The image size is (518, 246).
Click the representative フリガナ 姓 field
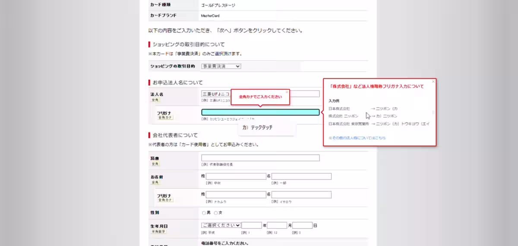point(236,195)
